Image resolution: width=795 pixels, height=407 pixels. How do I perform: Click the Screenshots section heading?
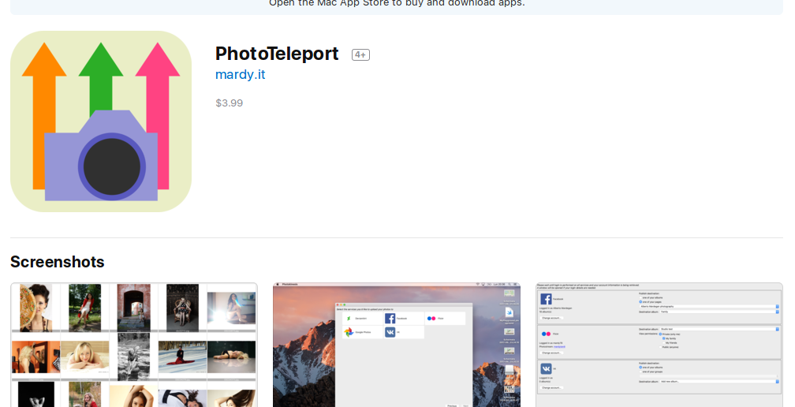(58, 262)
